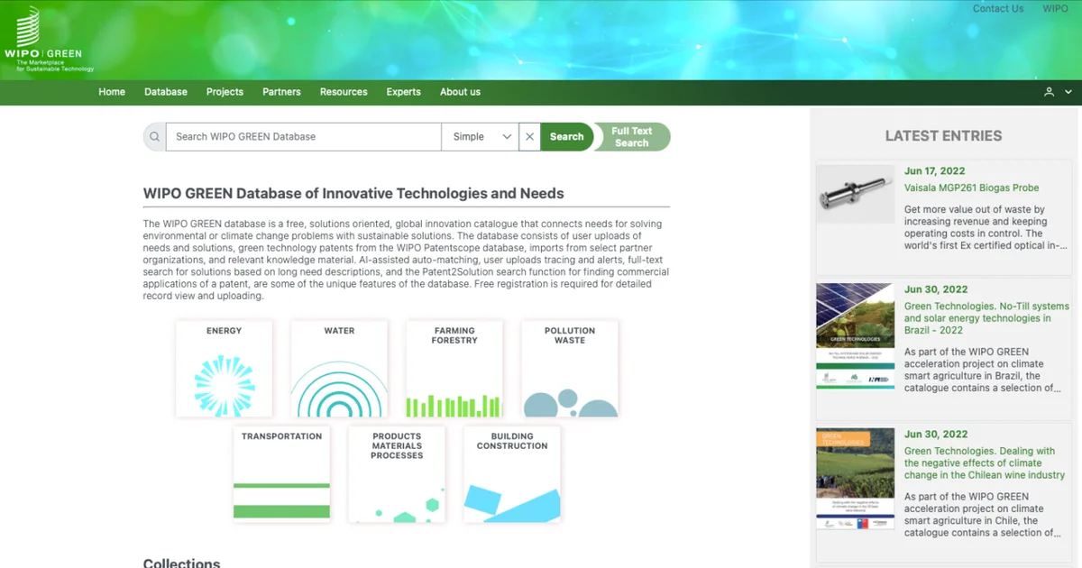Open the user account icon in navbar
The height and width of the screenshot is (568, 1082).
[x=1049, y=92]
